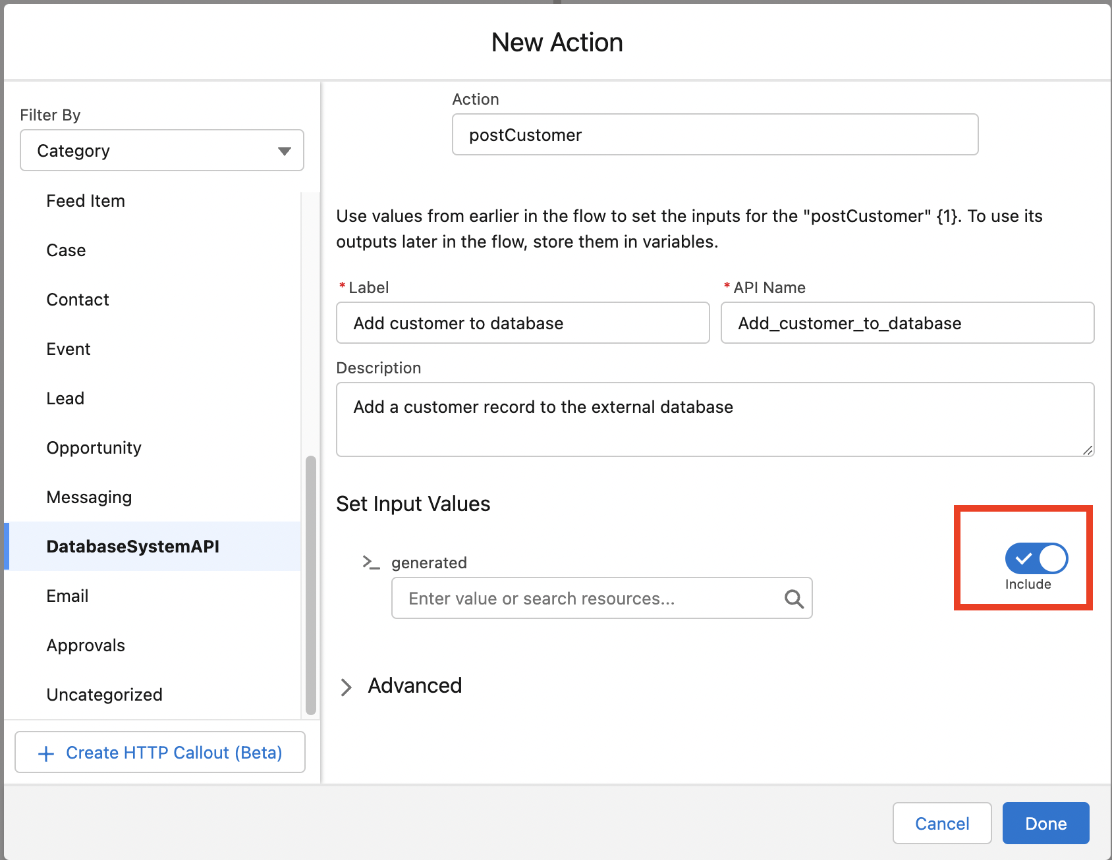
Task: Click Cancel to dismiss the dialog
Action: 942,823
